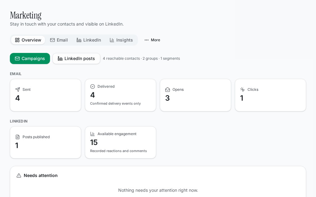Go to the Insights tab
Viewport: 316px width, 197px height.
tap(121, 40)
